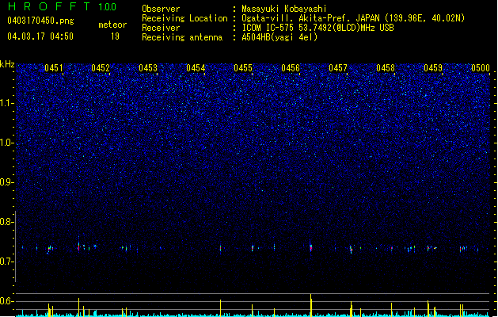This screenshot has width=498, height=317.
Task: Click the 0456 time marker
Action: 291,68
